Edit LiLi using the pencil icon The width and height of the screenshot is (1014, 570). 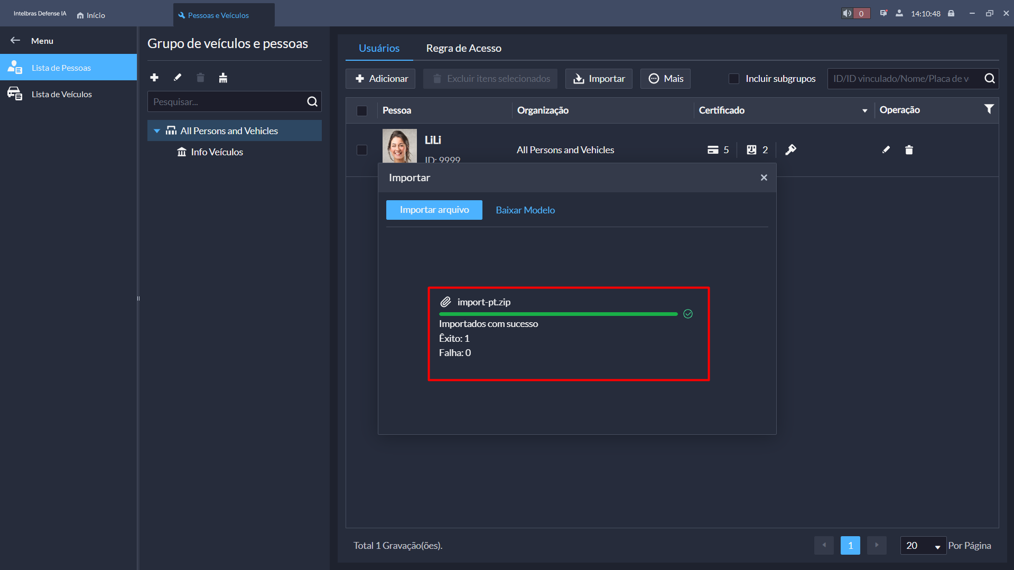coord(886,150)
